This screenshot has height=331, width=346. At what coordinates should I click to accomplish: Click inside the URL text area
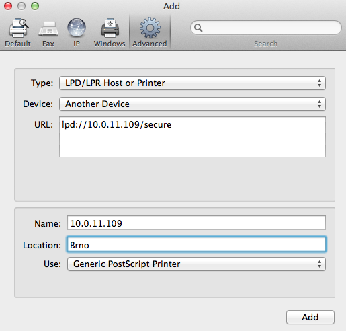click(192, 137)
